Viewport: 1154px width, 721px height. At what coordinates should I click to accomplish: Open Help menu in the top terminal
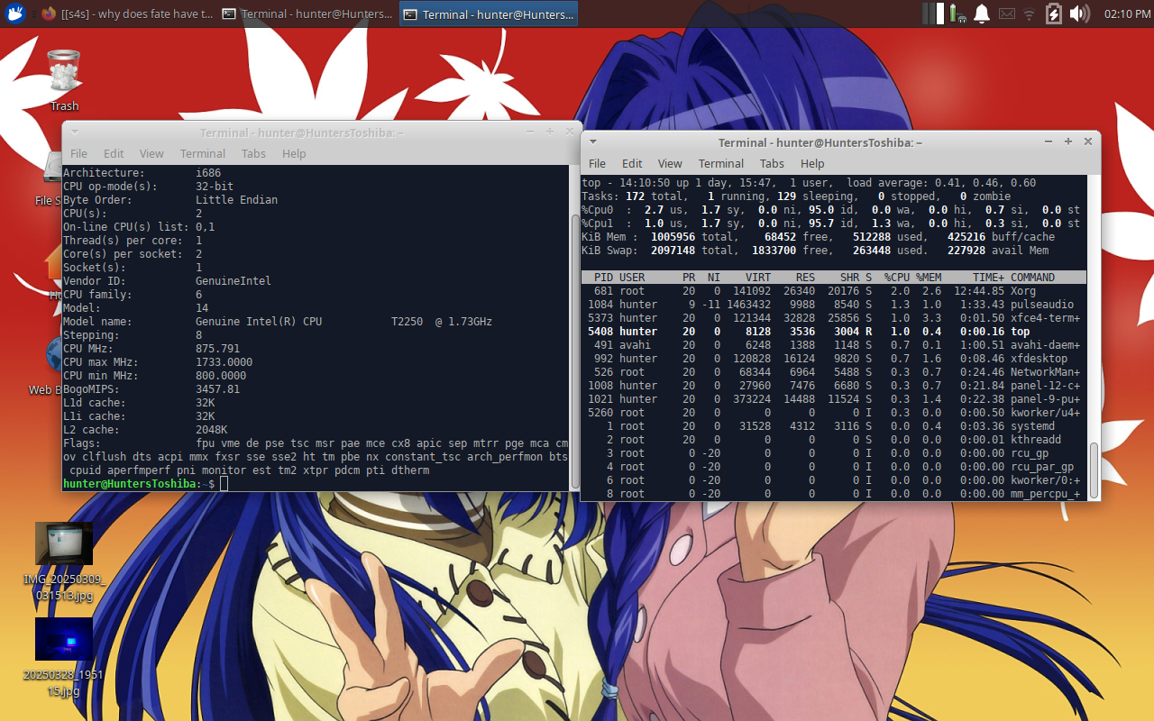click(x=812, y=163)
